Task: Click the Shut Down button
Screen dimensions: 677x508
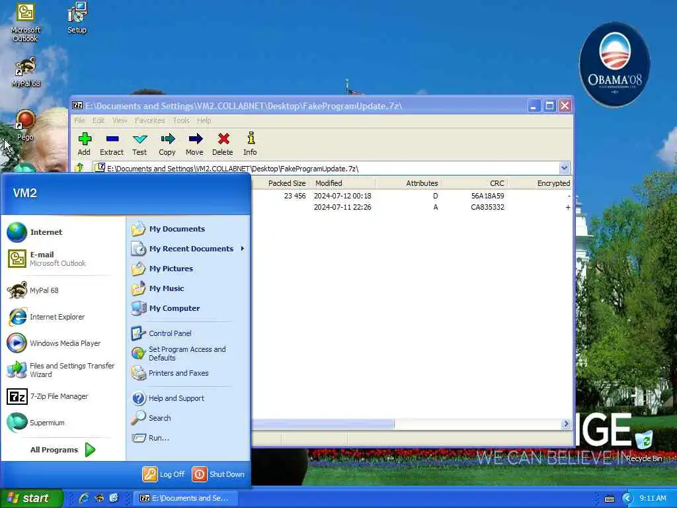Action: coord(218,474)
